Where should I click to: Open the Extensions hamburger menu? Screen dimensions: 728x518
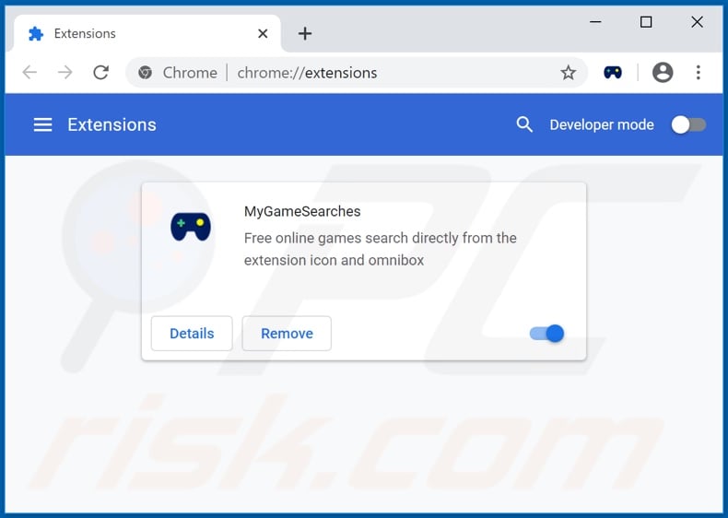(42, 124)
